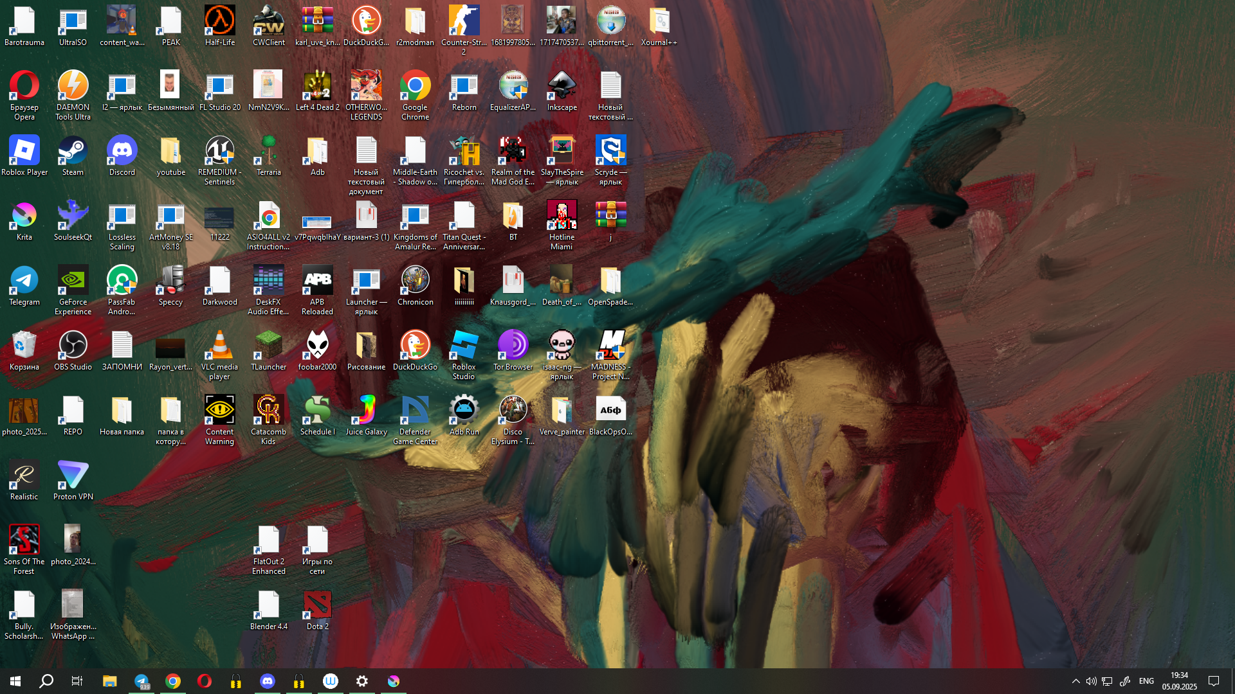Screen dimensions: 1235x694
Task: Open the UltraISO shortcut
Action: 73,26
